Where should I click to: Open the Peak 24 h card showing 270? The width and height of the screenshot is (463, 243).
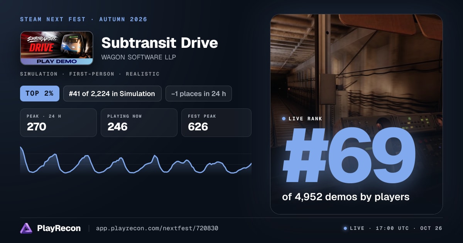click(58, 123)
